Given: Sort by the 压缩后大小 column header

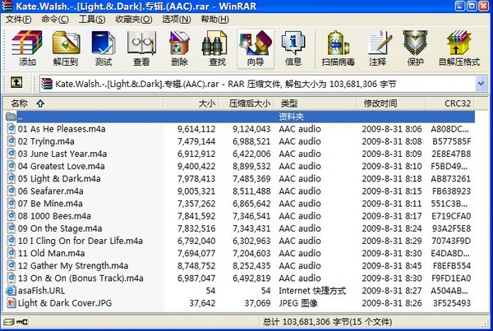Looking at the screenshot, I should [246, 103].
